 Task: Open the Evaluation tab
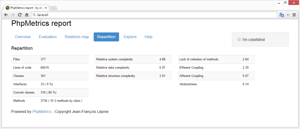click(x=48, y=37)
